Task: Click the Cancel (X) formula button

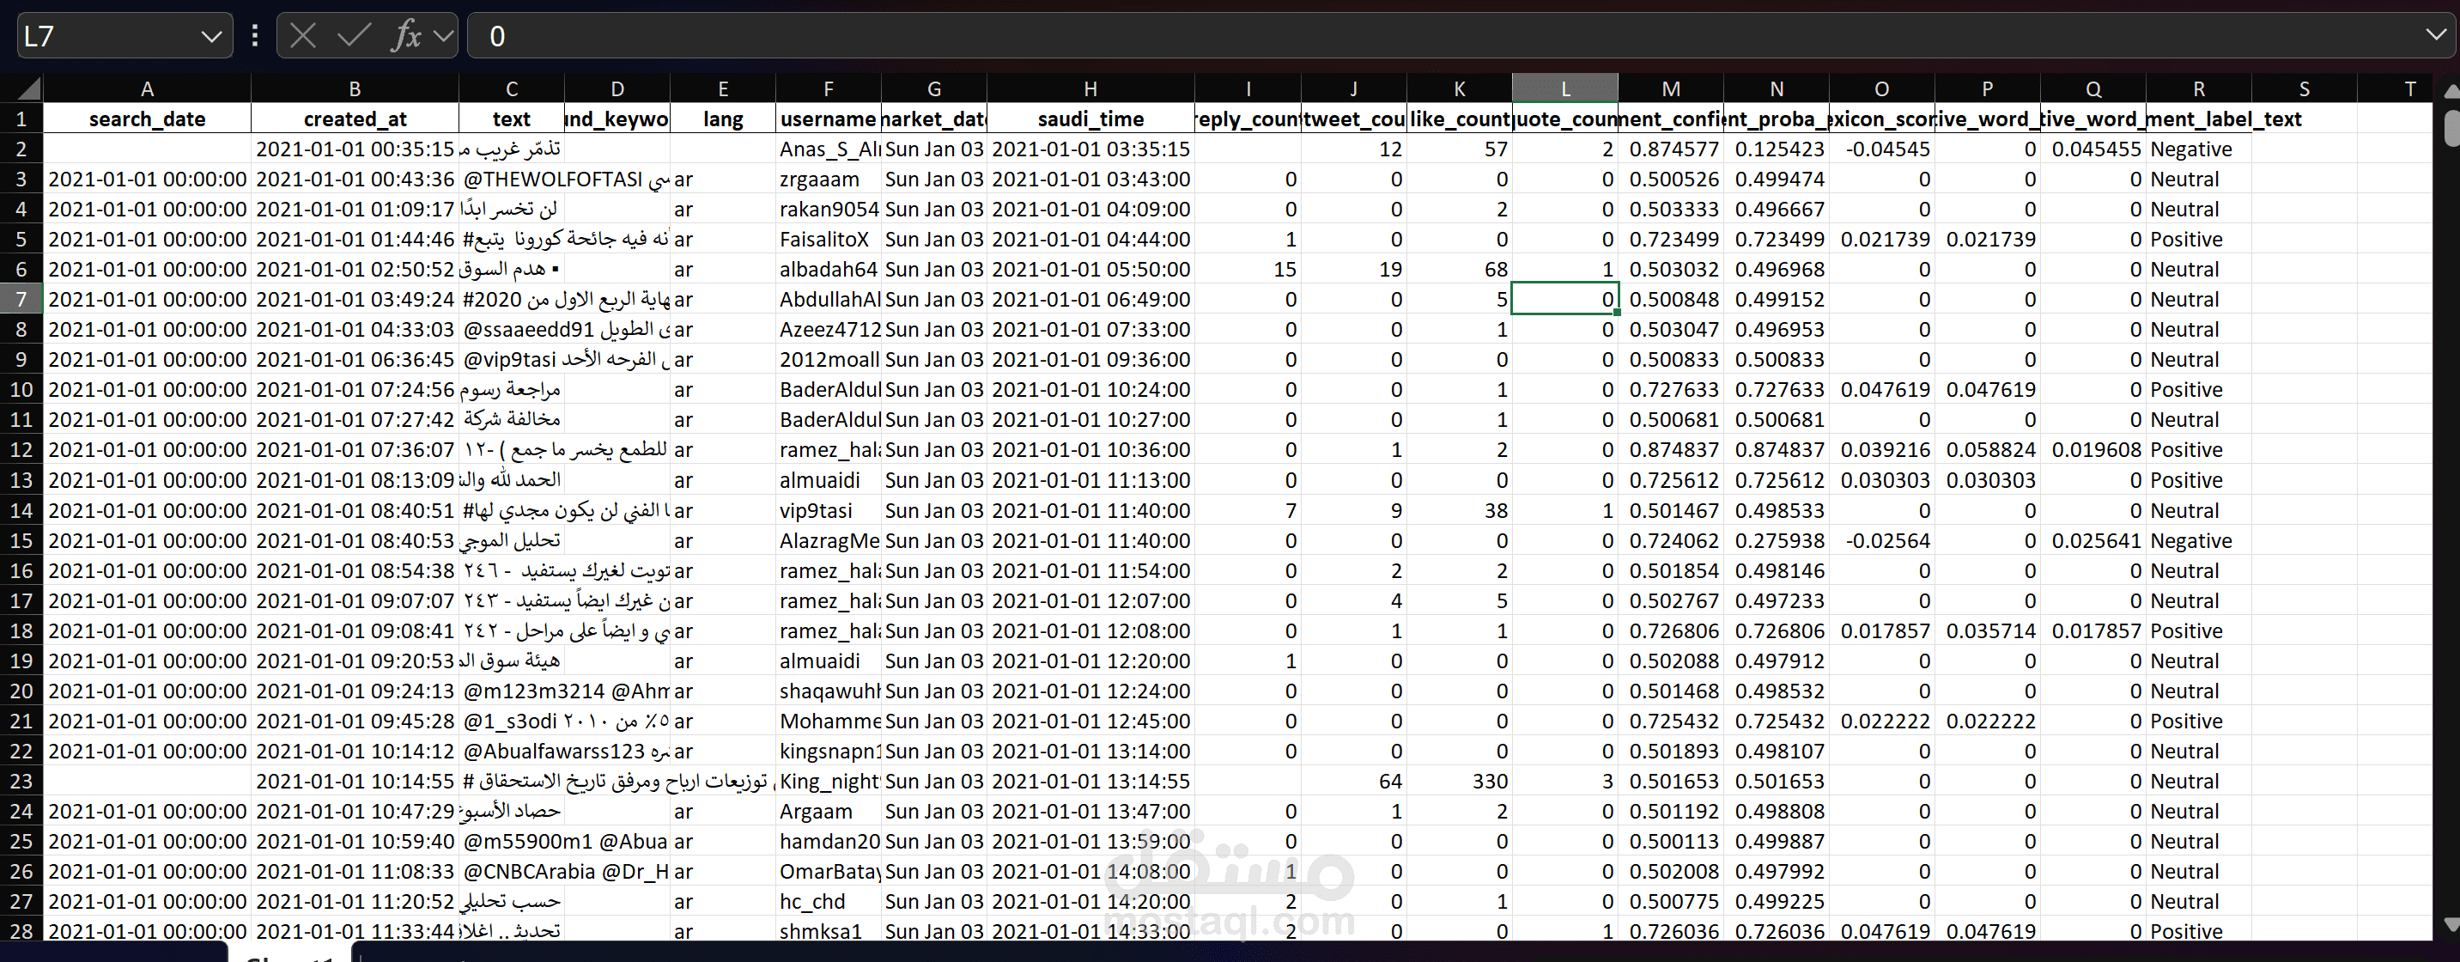Action: 303,36
